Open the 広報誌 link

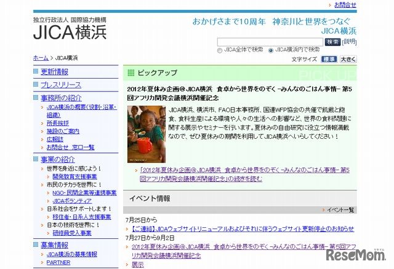55,139
